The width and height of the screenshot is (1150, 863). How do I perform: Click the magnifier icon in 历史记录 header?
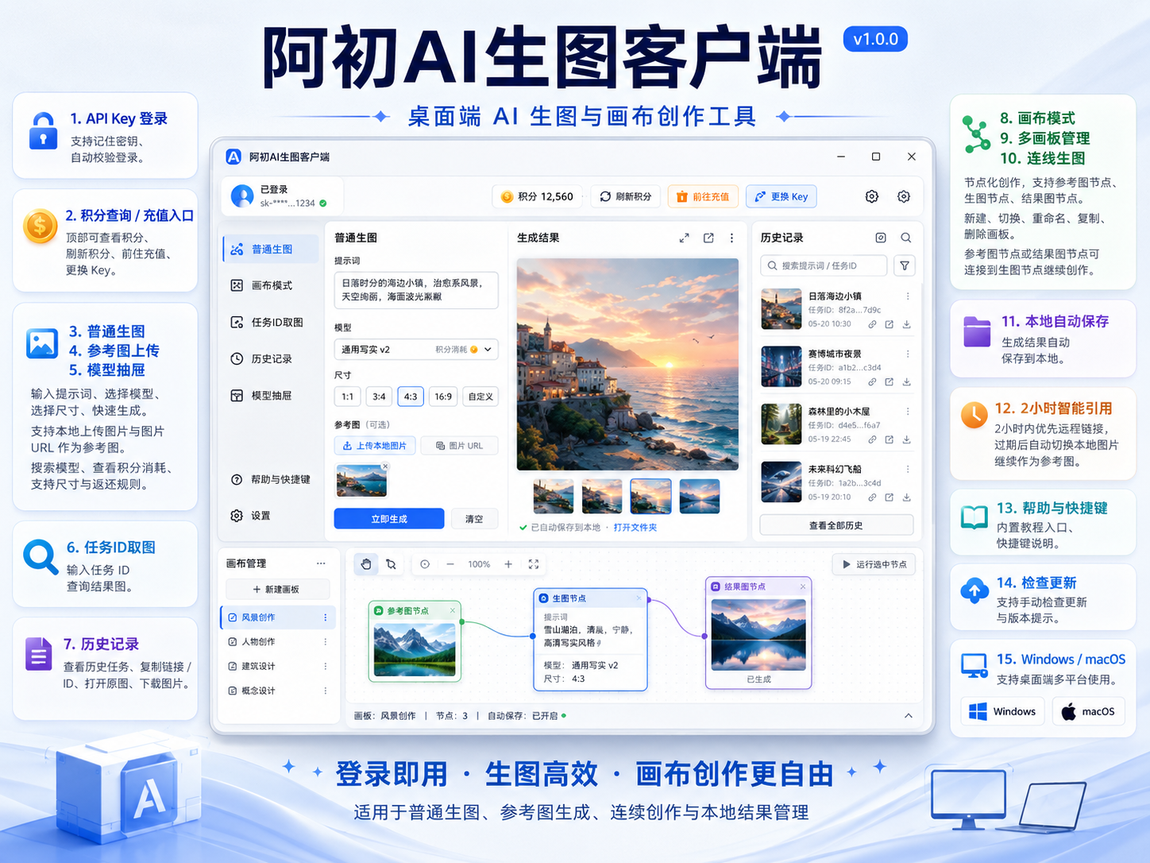click(906, 238)
